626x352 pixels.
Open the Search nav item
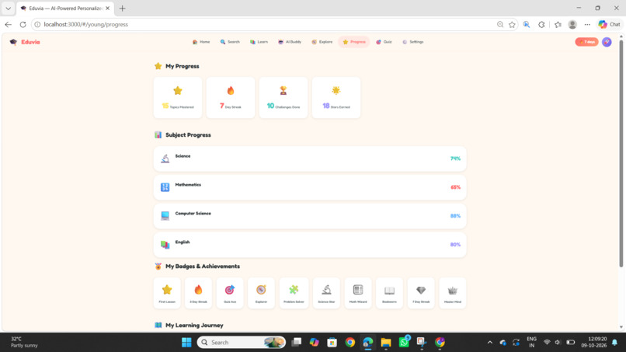click(x=230, y=42)
